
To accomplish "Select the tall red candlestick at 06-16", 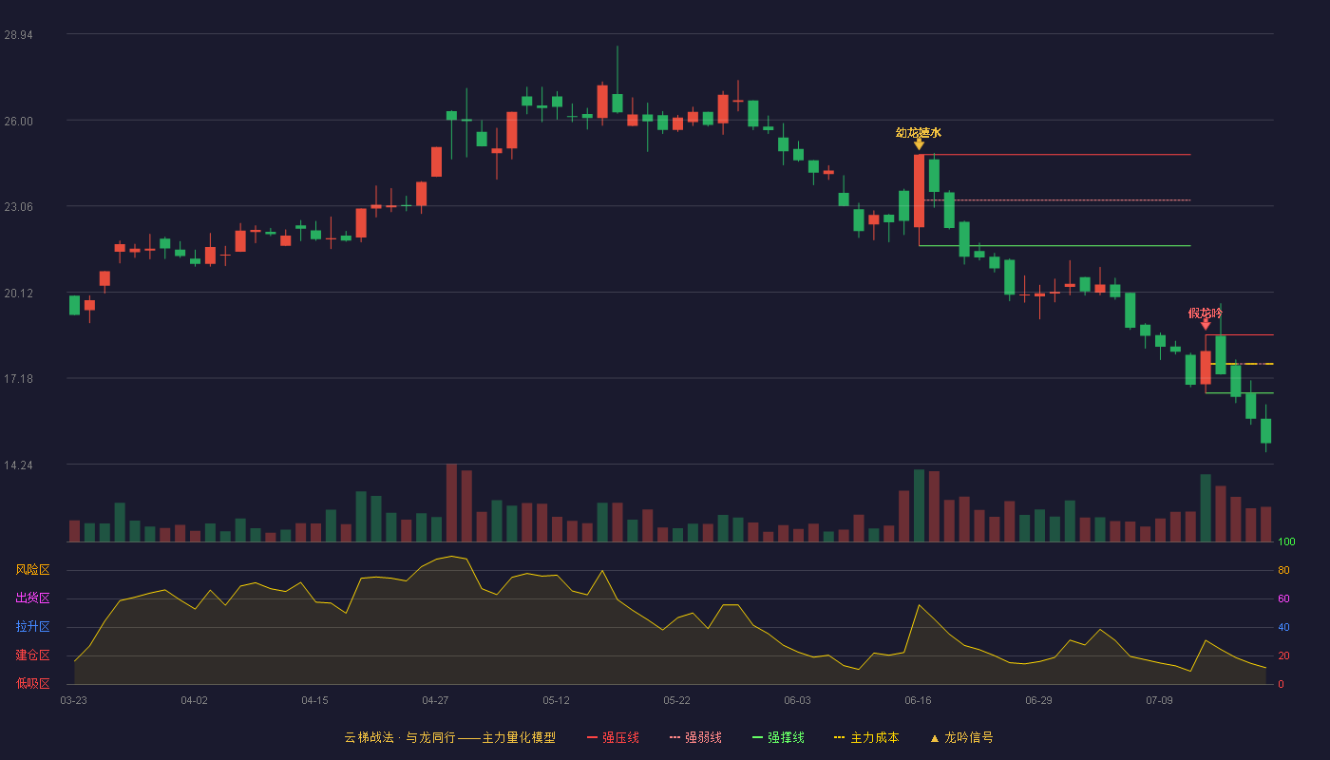I will click(x=919, y=191).
